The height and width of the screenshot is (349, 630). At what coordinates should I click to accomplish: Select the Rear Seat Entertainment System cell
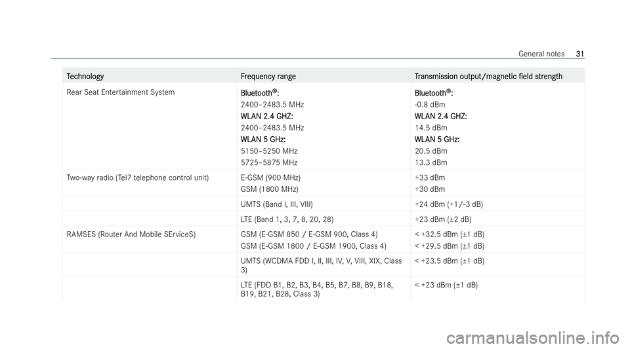tap(121, 92)
